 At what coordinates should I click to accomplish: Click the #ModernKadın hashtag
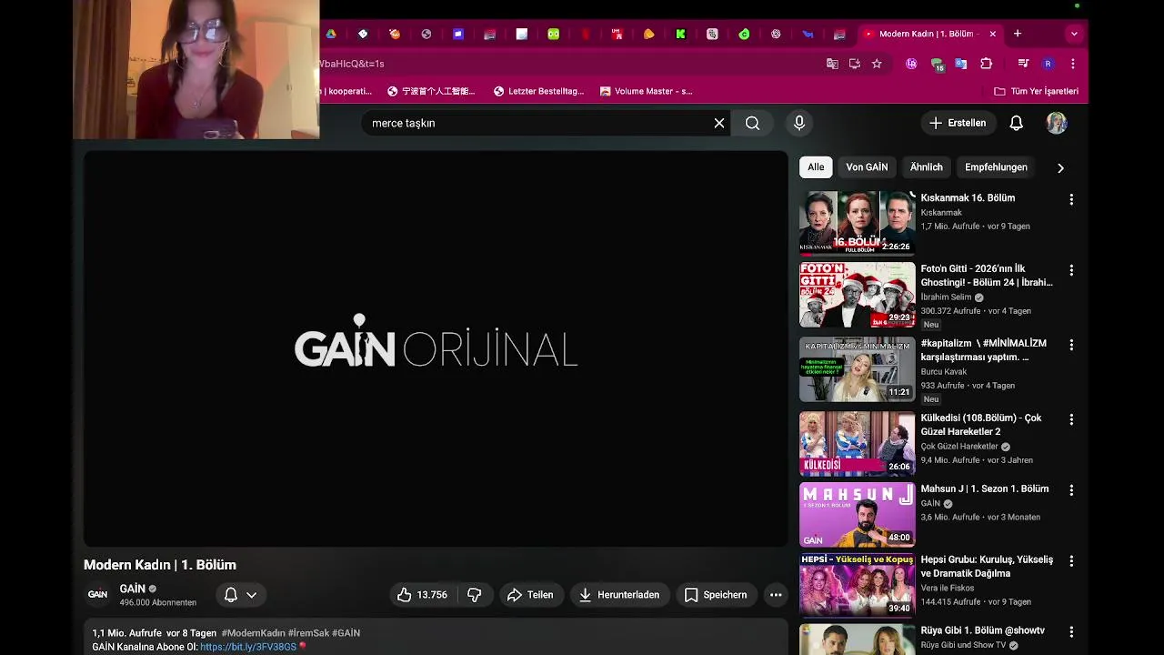coord(253,633)
